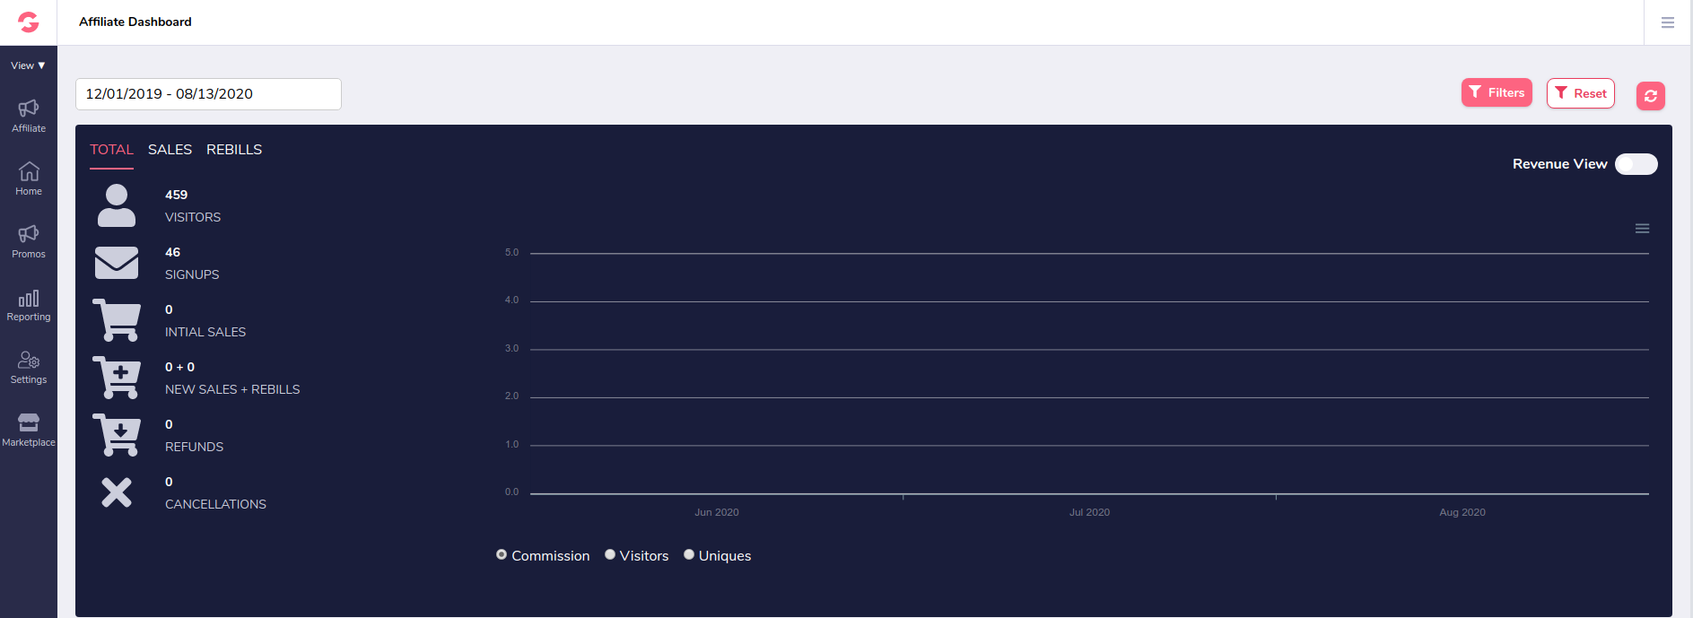Click the visitors person icon
The image size is (1693, 618).
tap(117, 205)
